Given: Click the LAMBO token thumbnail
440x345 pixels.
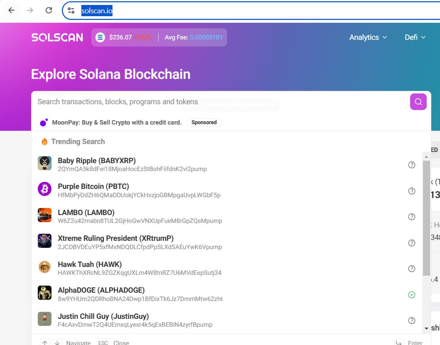Looking at the screenshot, I should [44, 215].
